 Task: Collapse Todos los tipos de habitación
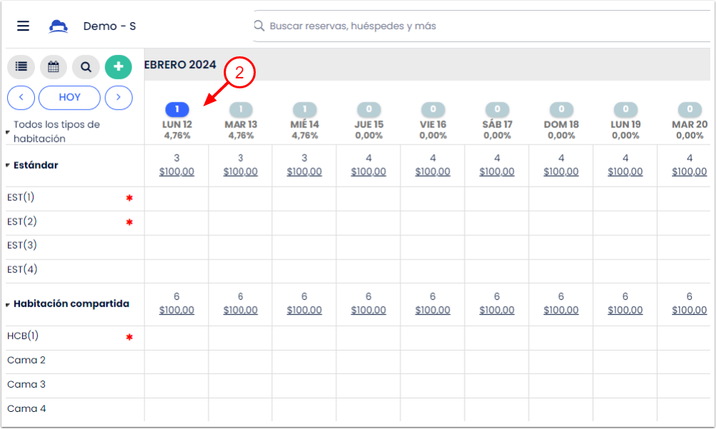point(6,131)
